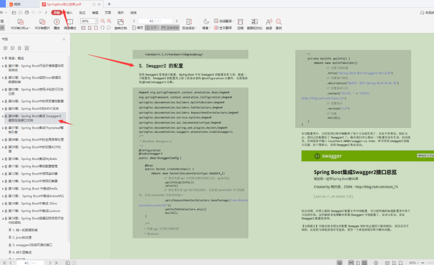Expand the 第10章 MyBatis bookmark
The width and height of the screenshot is (434, 265).
tap(3, 159)
